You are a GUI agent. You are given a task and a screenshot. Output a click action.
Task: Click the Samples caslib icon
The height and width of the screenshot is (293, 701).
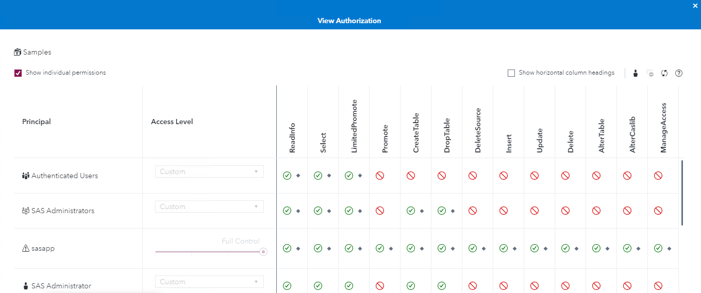click(18, 52)
